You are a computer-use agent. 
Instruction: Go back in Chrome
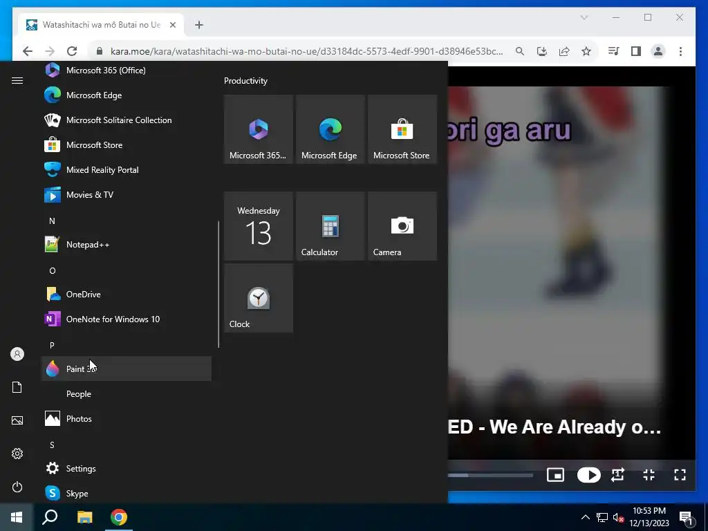point(28,51)
